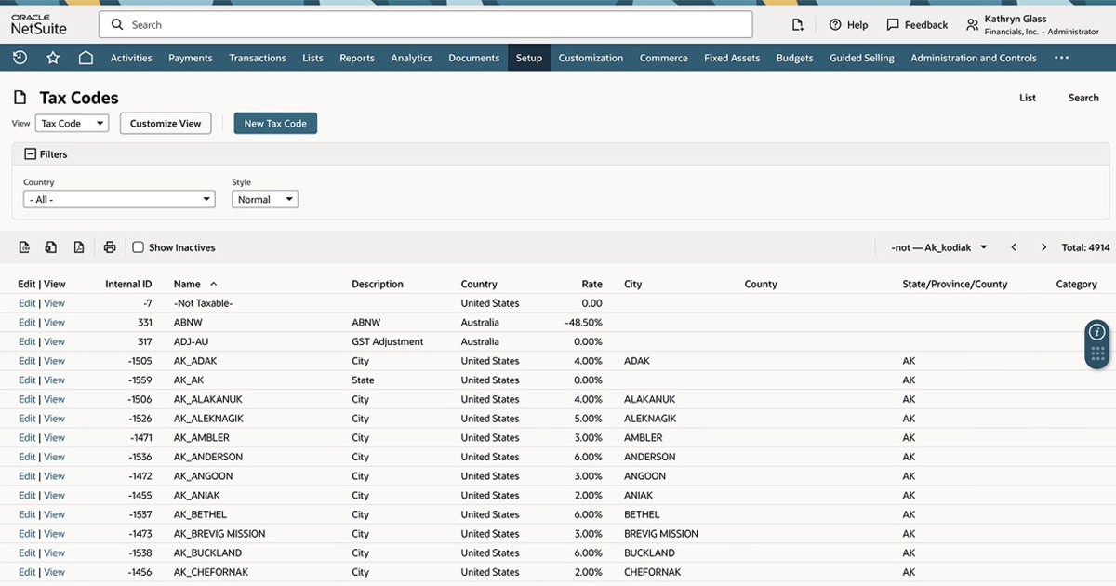The image size is (1116, 586).
Task: Go to the Home dashboard icon
Action: (x=86, y=58)
